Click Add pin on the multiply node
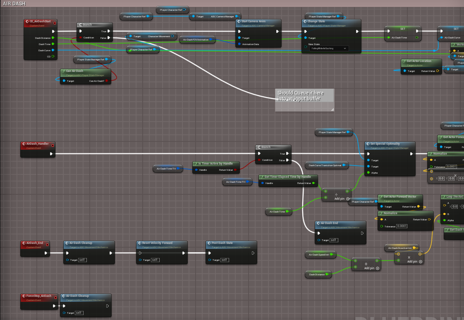The image size is (464, 320). click(414, 262)
